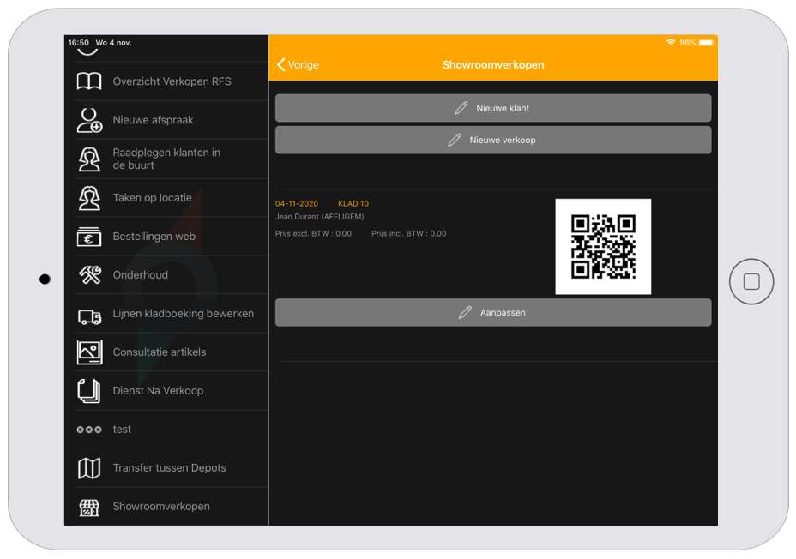The height and width of the screenshot is (559, 796).
Task: Click the shop storefront icon for Showroomverkopen
Action: pos(89,507)
